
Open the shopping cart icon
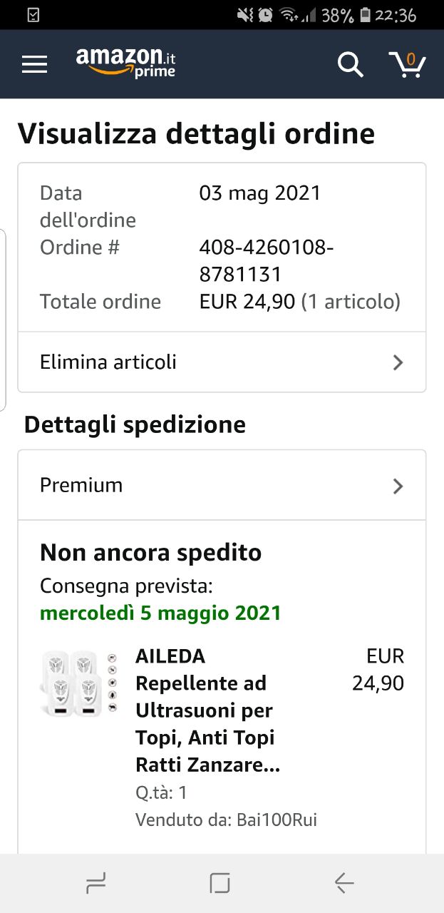(408, 64)
